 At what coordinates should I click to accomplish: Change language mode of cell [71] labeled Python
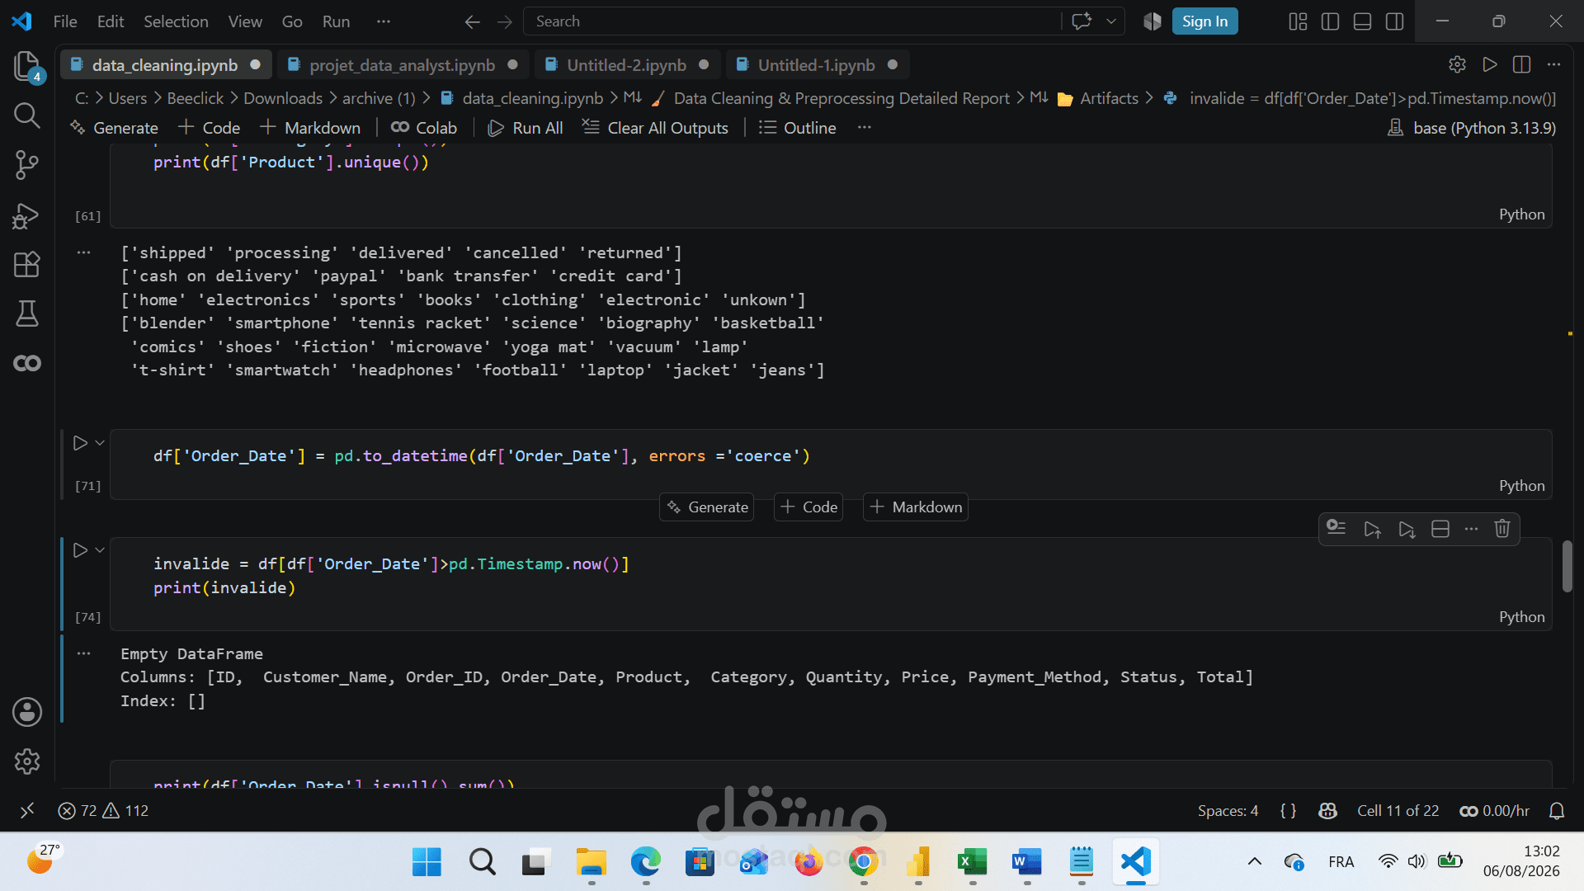coord(1522,486)
